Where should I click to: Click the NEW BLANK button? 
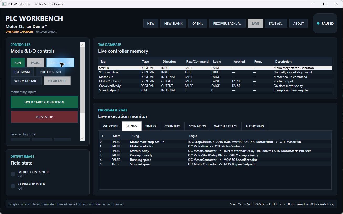[173, 23]
